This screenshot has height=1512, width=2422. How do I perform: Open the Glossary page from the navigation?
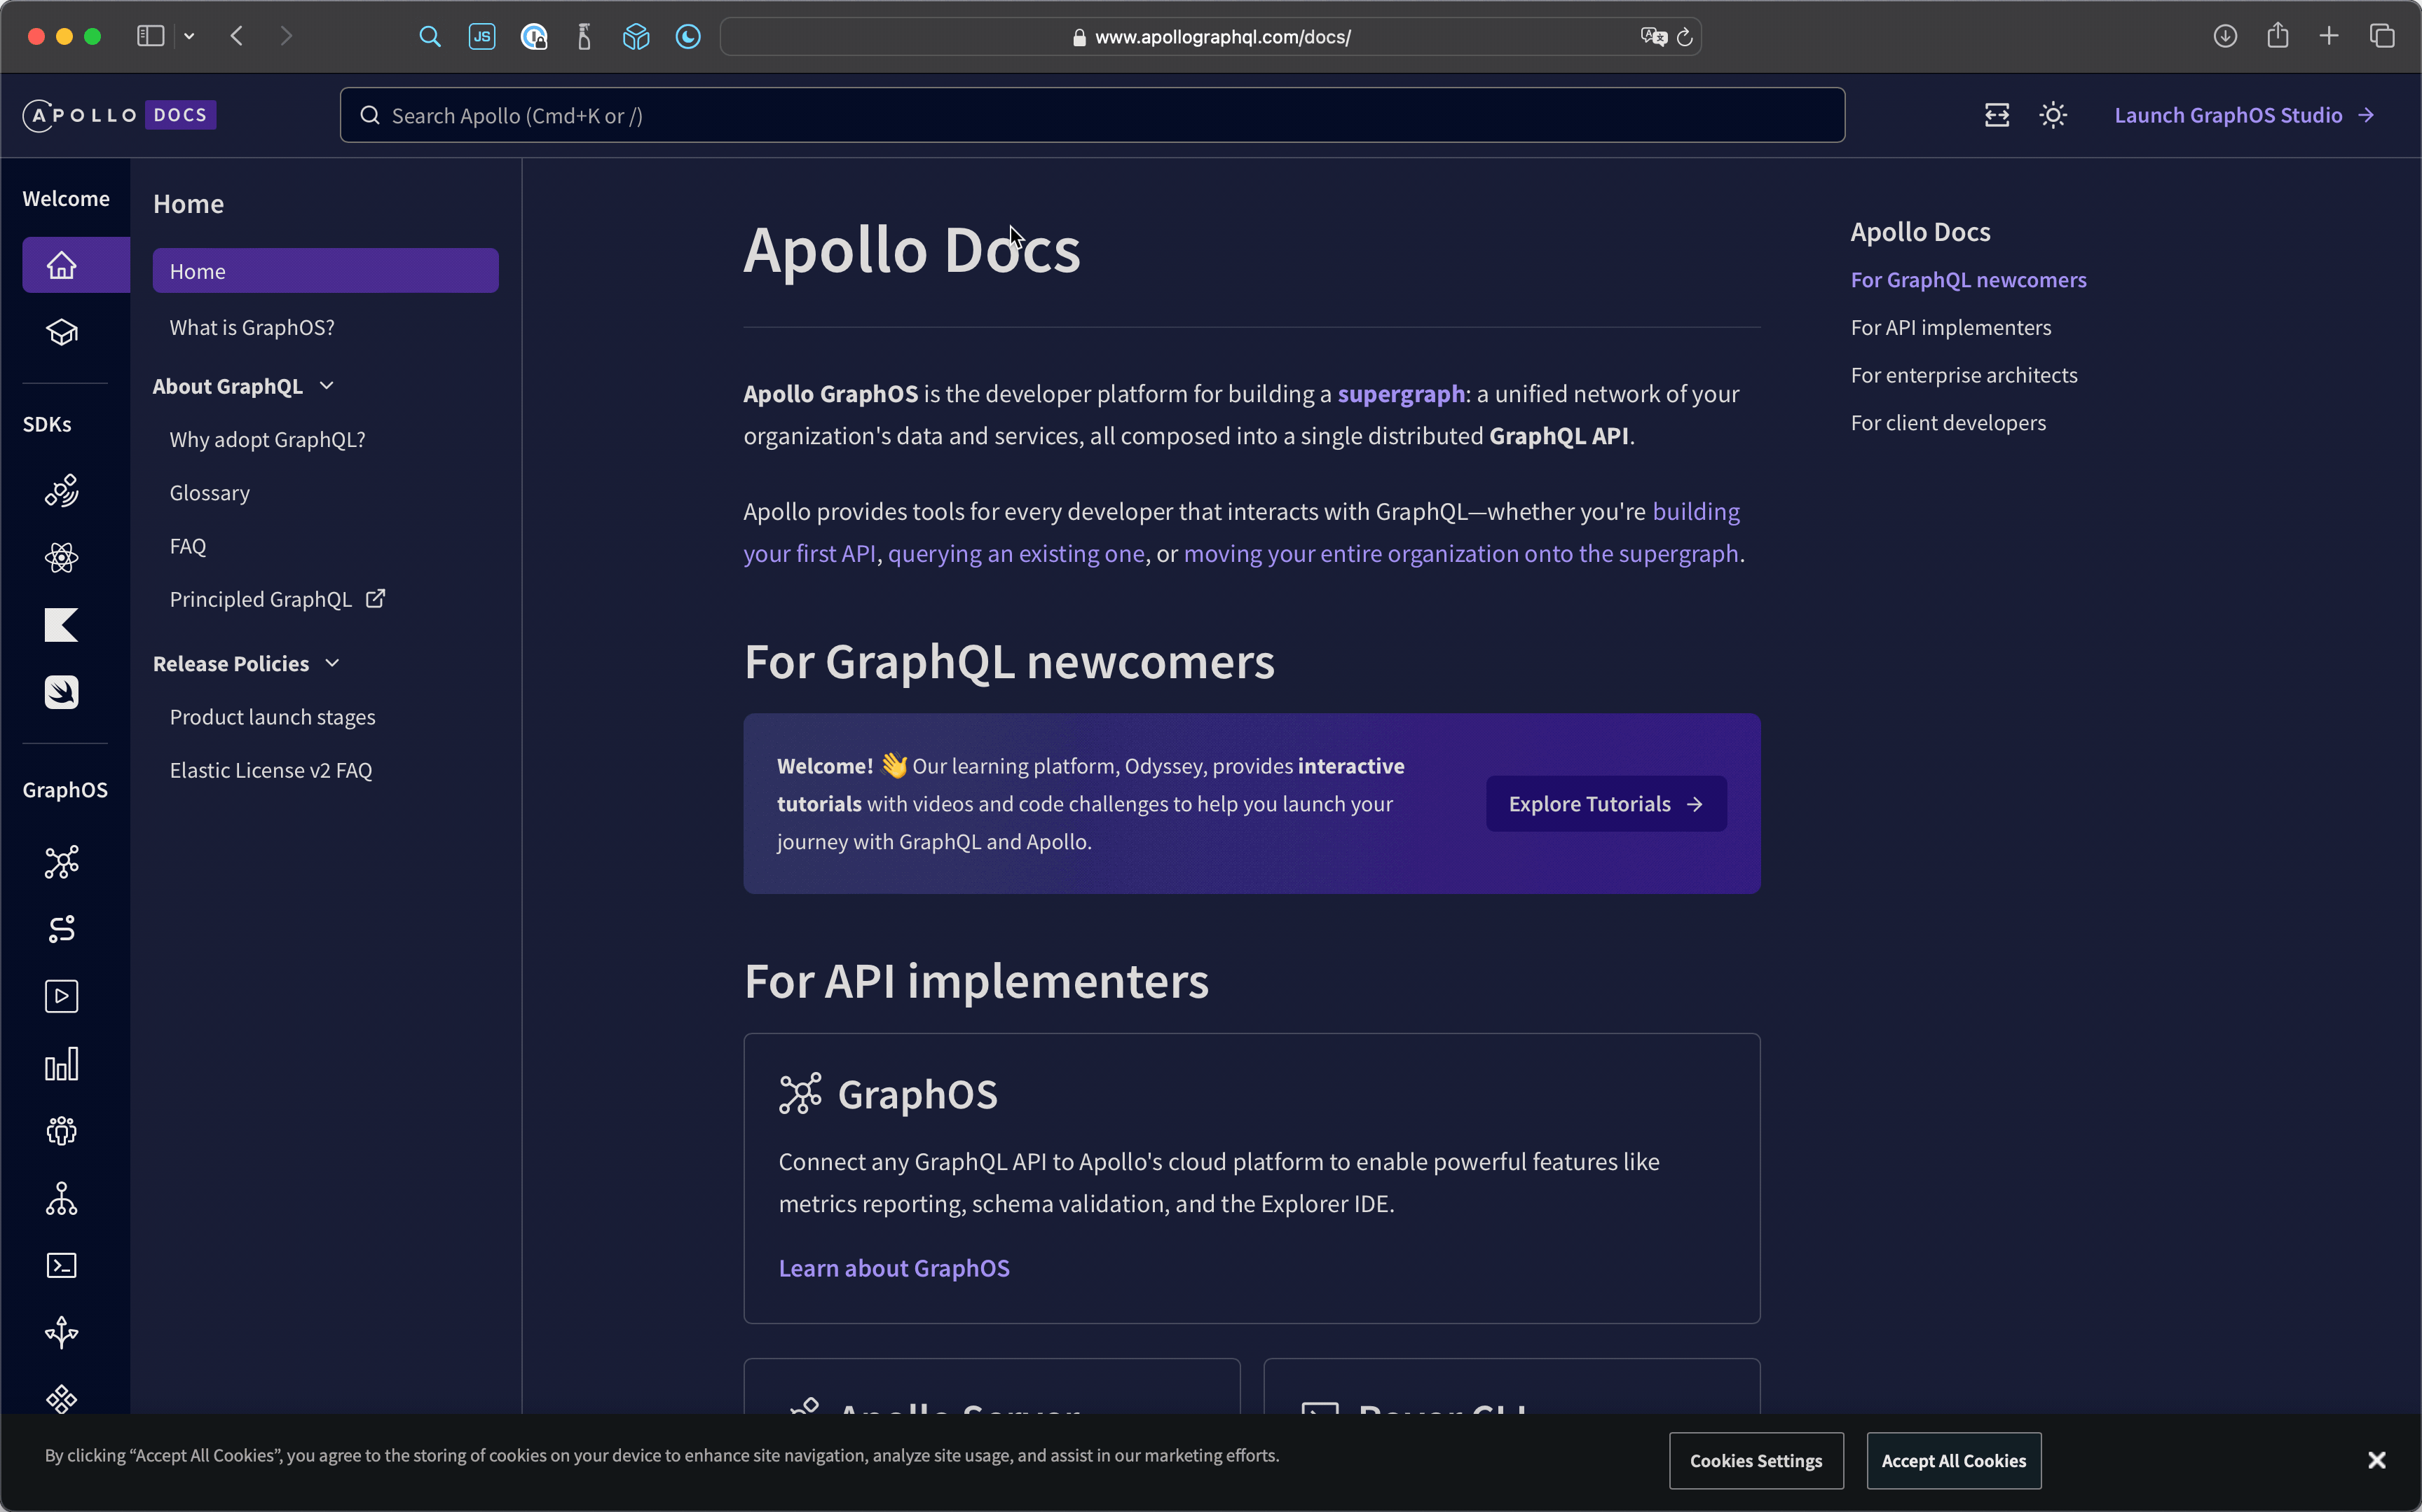click(x=209, y=492)
